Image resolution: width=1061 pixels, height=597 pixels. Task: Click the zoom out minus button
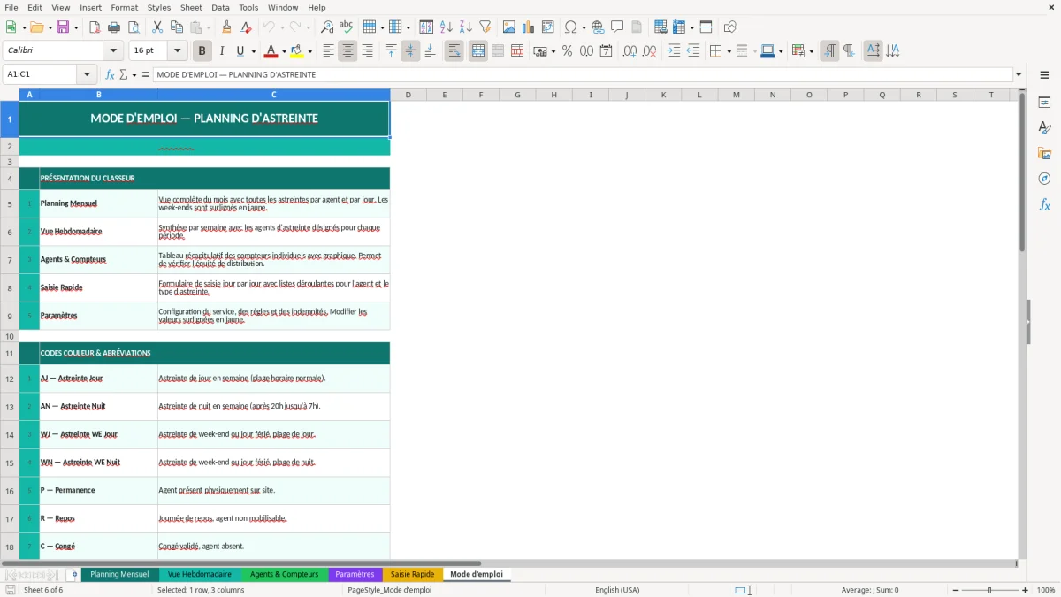coord(956,590)
